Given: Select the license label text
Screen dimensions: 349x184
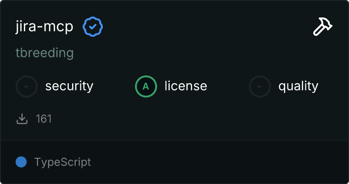Looking at the screenshot, I should pos(186,86).
